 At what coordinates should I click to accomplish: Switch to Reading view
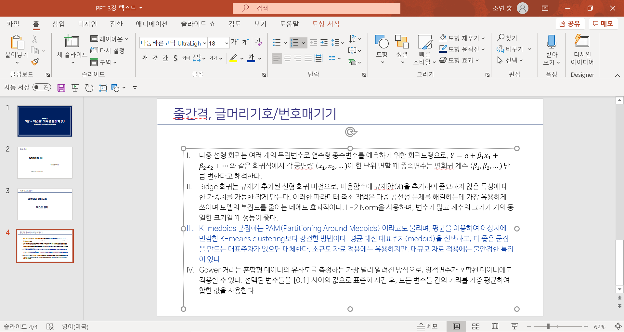coord(495,326)
